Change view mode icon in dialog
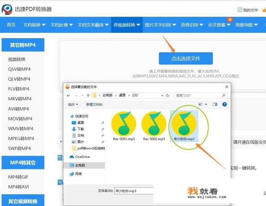Screen dimensions: 266x206 200,104
